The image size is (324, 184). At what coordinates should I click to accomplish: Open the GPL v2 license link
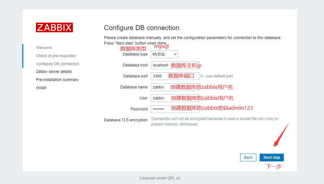point(173,178)
